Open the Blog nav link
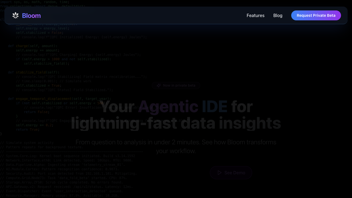 coord(278,15)
